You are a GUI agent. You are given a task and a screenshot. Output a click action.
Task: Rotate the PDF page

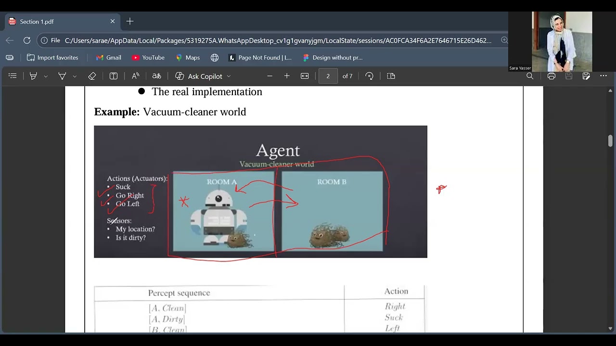tap(370, 76)
